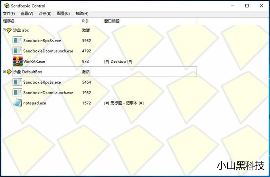Select the 沙盘 DefaultBox row label
The width and height of the screenshot is (270, 177).
click(27, 72)
